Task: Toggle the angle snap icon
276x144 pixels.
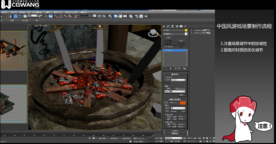Action: pyautogui.click(x=60, y=16)
